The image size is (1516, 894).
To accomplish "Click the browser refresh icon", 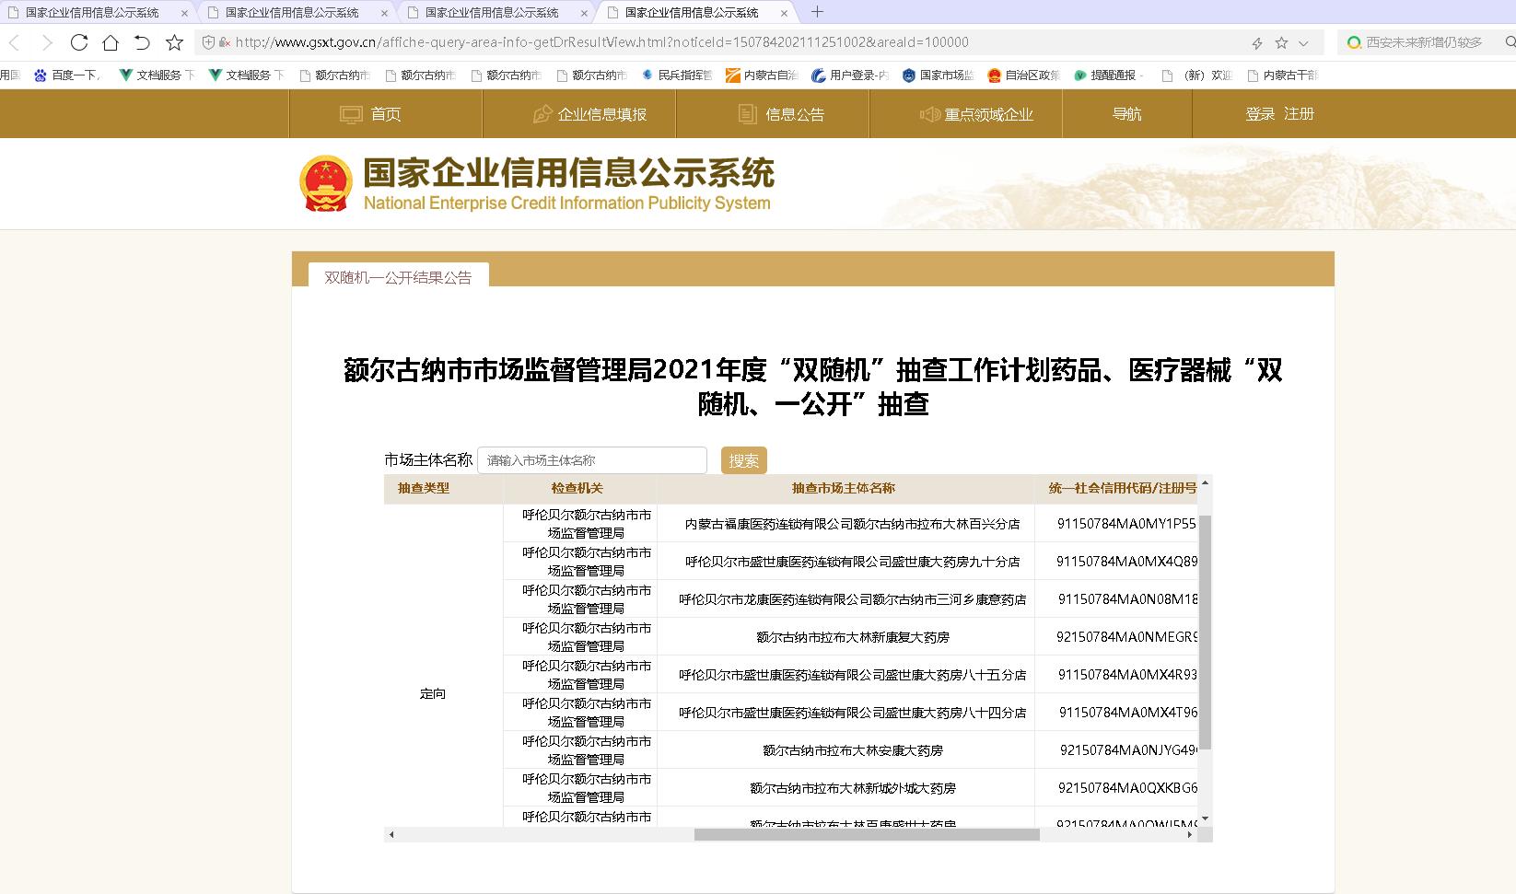I will tap(79, 42).
